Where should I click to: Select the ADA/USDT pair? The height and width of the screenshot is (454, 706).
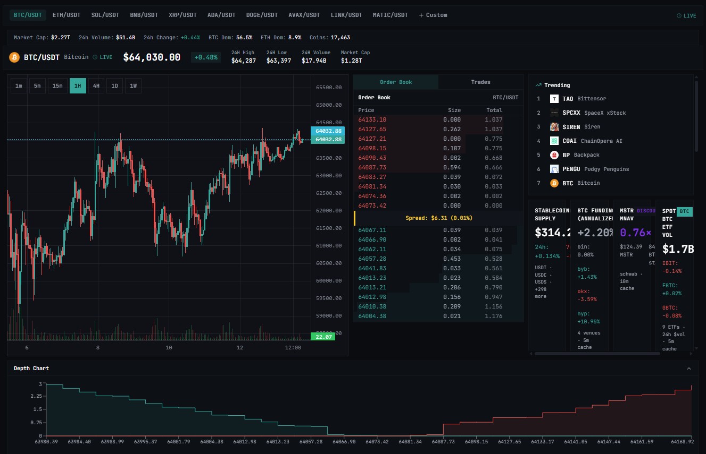click(x=221, y=15)
